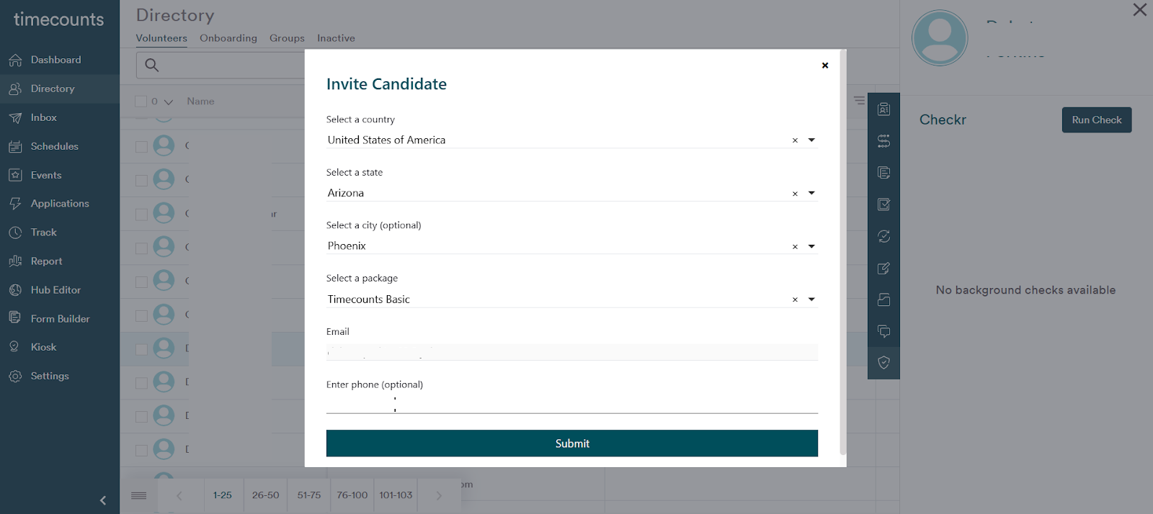1153x514 pixels.
Task: Click the Checkr heading text
Action: (943, 120)
